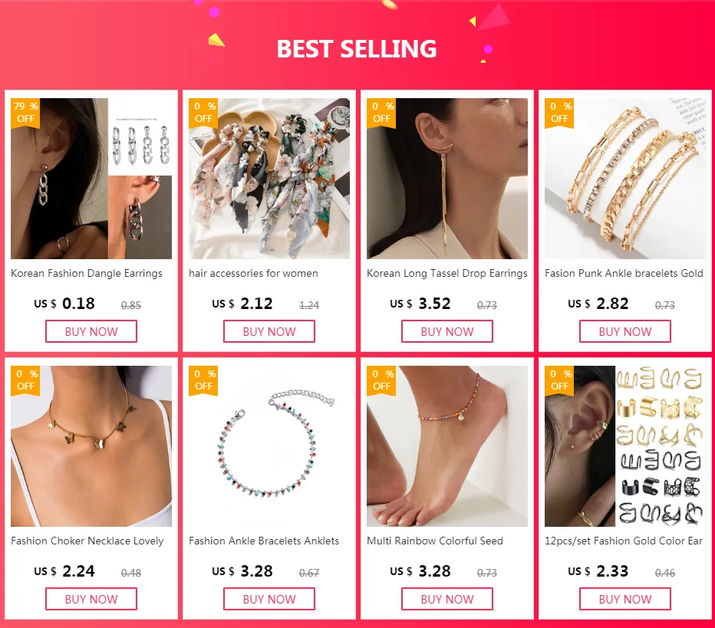Open the long tassel earring product photo
Screen dimensions: 715x628
446,179
